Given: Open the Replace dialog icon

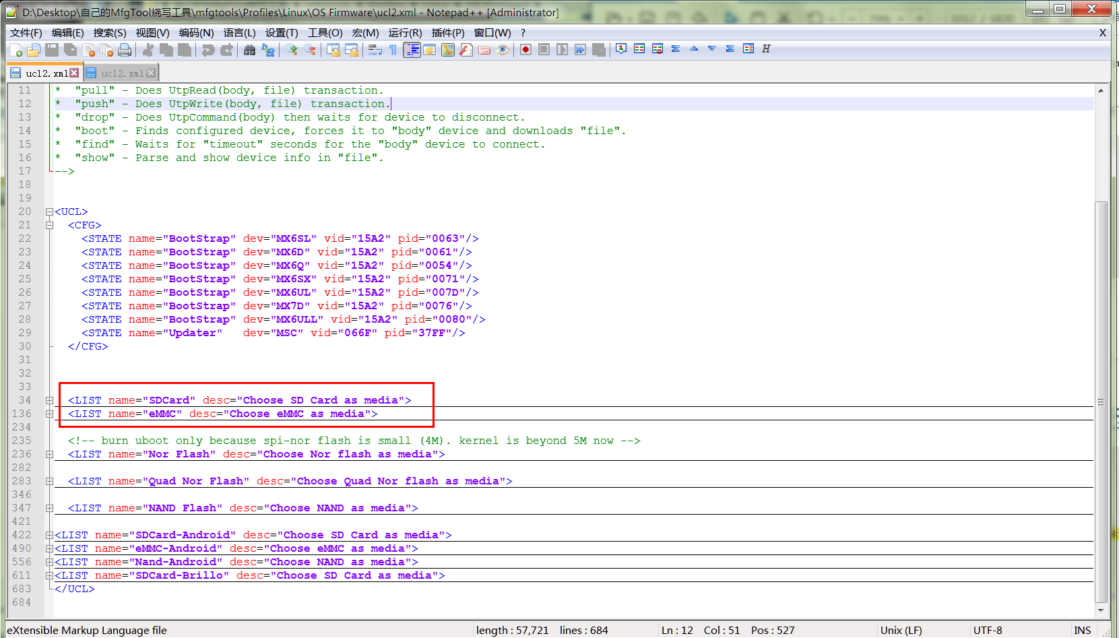Looking at the screenshot, I should [268, 49].
